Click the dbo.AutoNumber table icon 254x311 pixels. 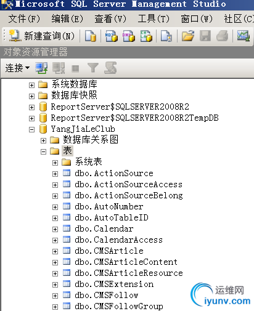coord(67,206)
